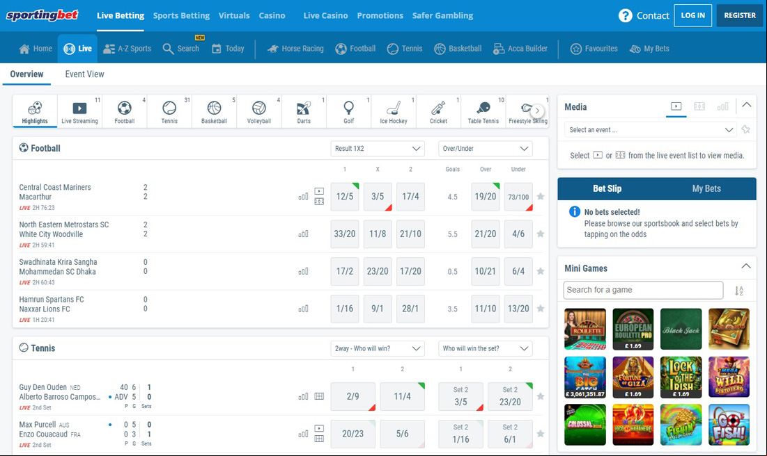
Task: Click the sportingbet logo
Action: click(42, 15)
